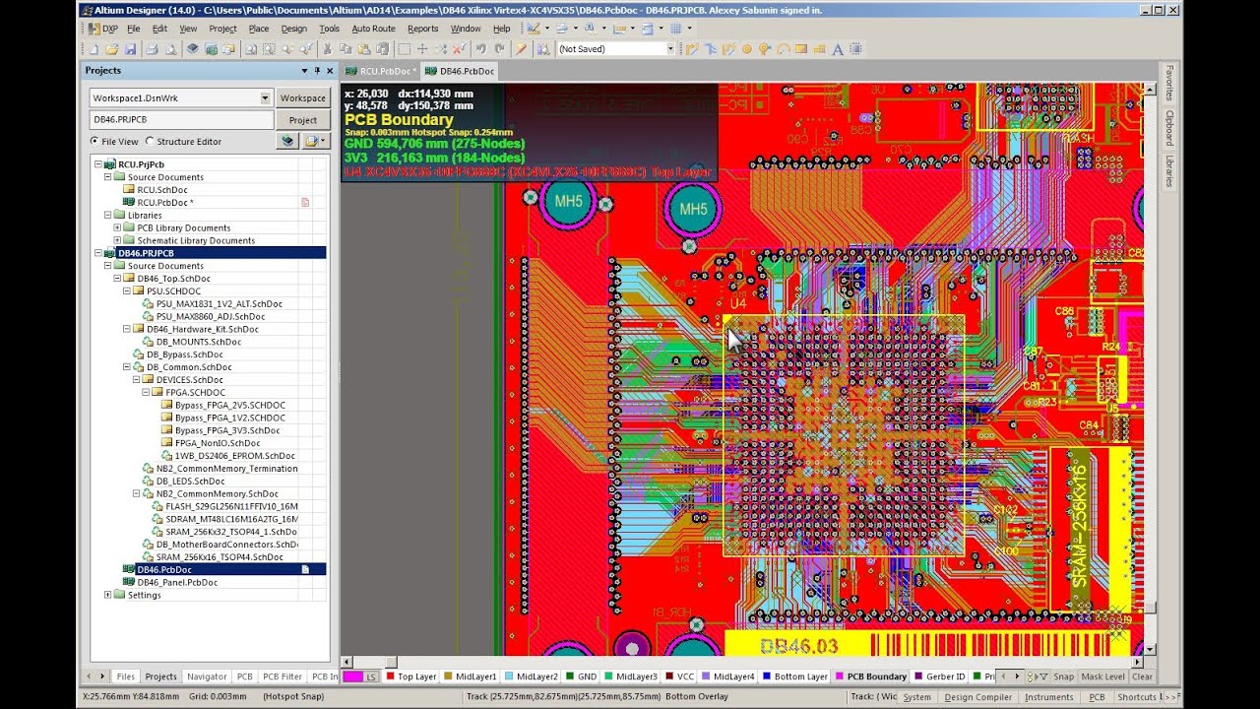Switch to the PCB Filter panel tab
Viewport: 1260px width, 709px height.
[283, 677]
